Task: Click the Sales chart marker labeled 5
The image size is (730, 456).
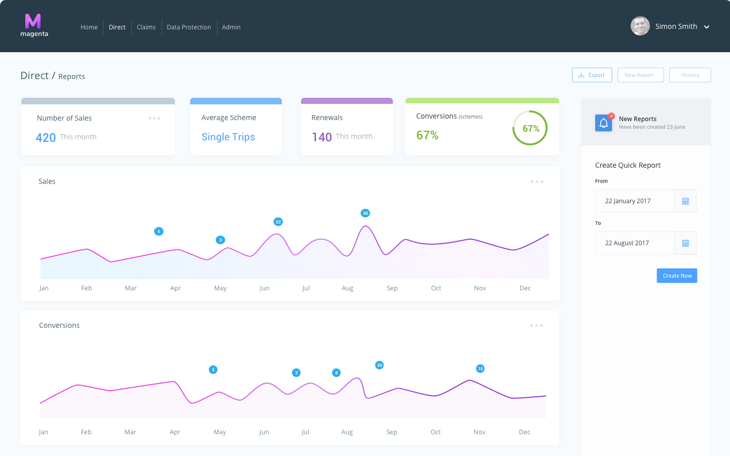Action: pyautogui.click(x=159, y=232)
